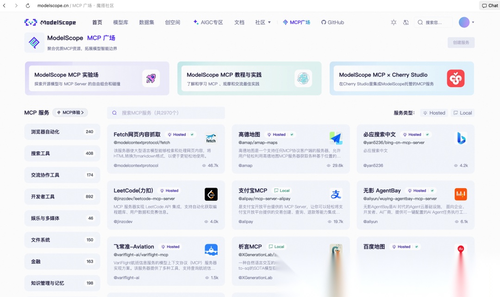The height and width of the screenshot is (297, 500).
Task: Click the fetch logo icon
Action: 211,138
